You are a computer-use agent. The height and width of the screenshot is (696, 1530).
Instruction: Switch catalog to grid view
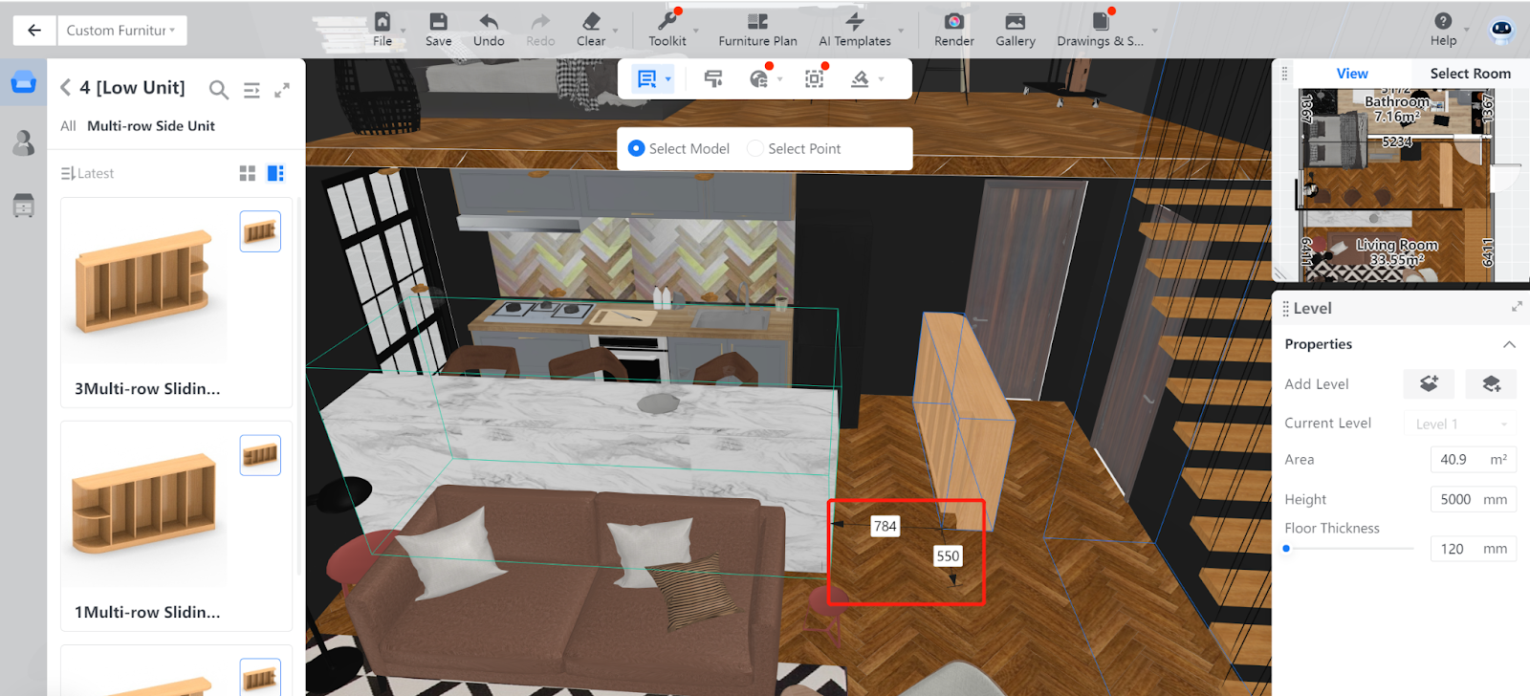248,173
